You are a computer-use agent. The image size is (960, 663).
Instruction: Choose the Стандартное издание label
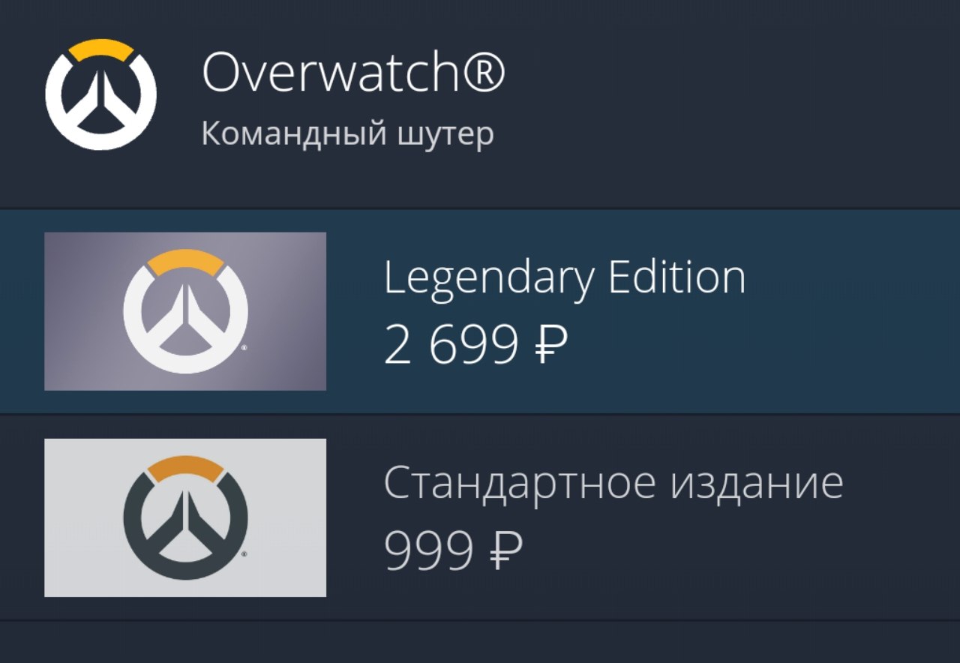pyautogui.click(x=613, y=484)
